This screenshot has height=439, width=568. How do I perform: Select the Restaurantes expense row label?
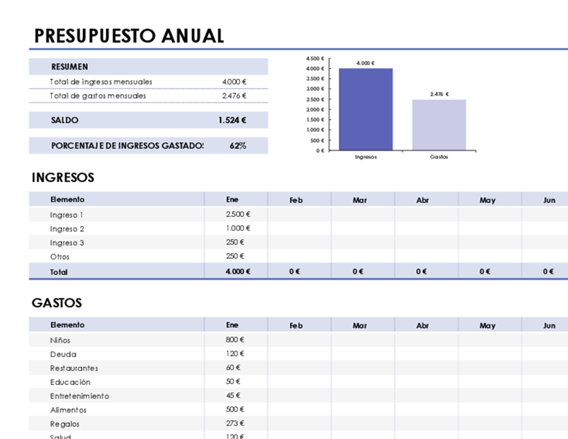point(74,368)
